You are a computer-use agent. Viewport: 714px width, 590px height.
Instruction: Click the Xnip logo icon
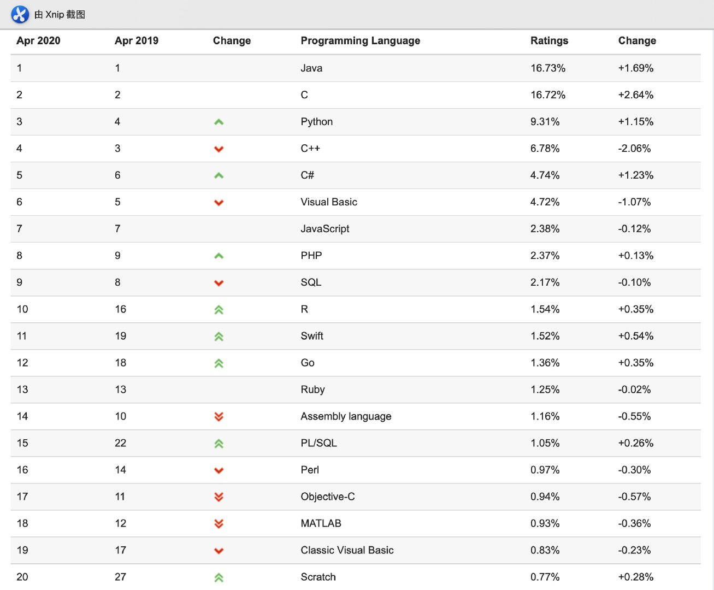20,14
